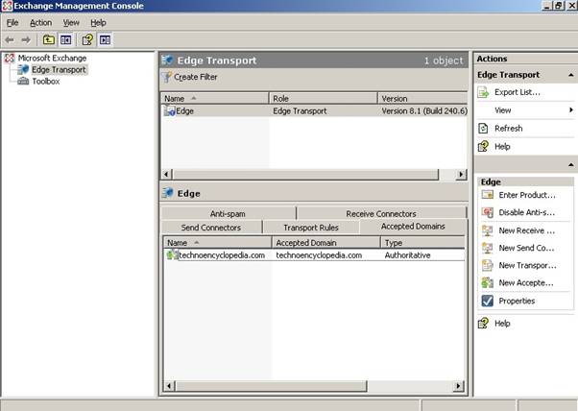The image size is (578, 411).
Task: Select the Authoritative type cell
Action: 407,255
